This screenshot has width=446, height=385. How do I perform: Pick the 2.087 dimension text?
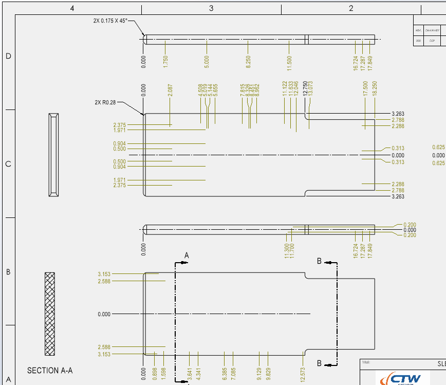point(170,90)
